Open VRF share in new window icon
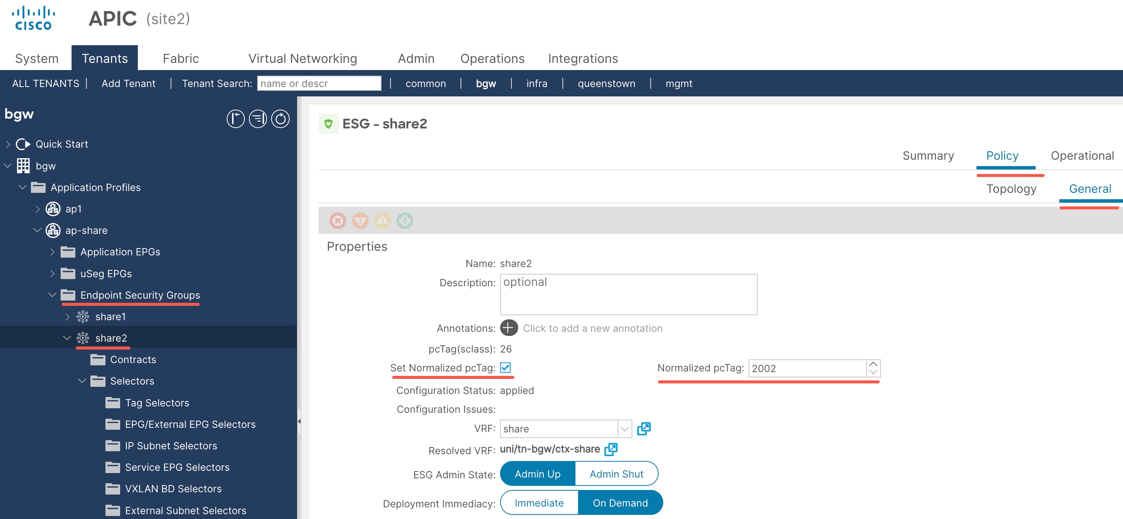1123x519 pixels. coord(644,429)
